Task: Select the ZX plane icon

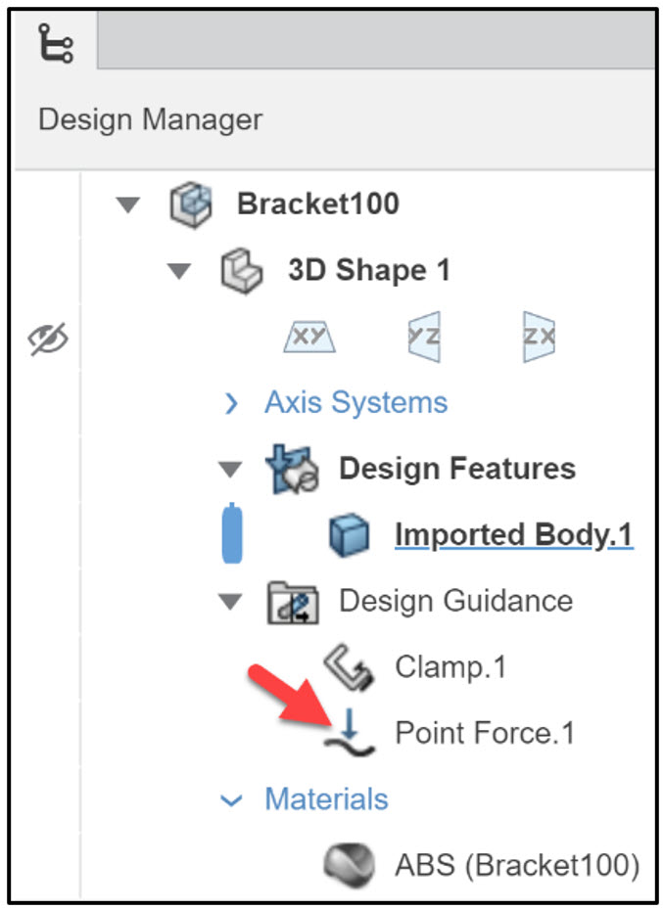Action: tap(539, 337)
